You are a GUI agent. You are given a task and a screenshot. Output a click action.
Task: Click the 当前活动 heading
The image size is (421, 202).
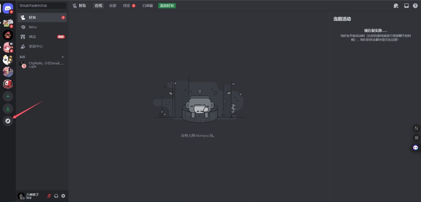pyautogui.click(x=342, y=19)
